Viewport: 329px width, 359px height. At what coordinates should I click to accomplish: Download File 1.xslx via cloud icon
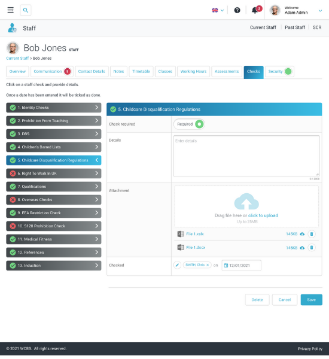click(x=302, y=234)
